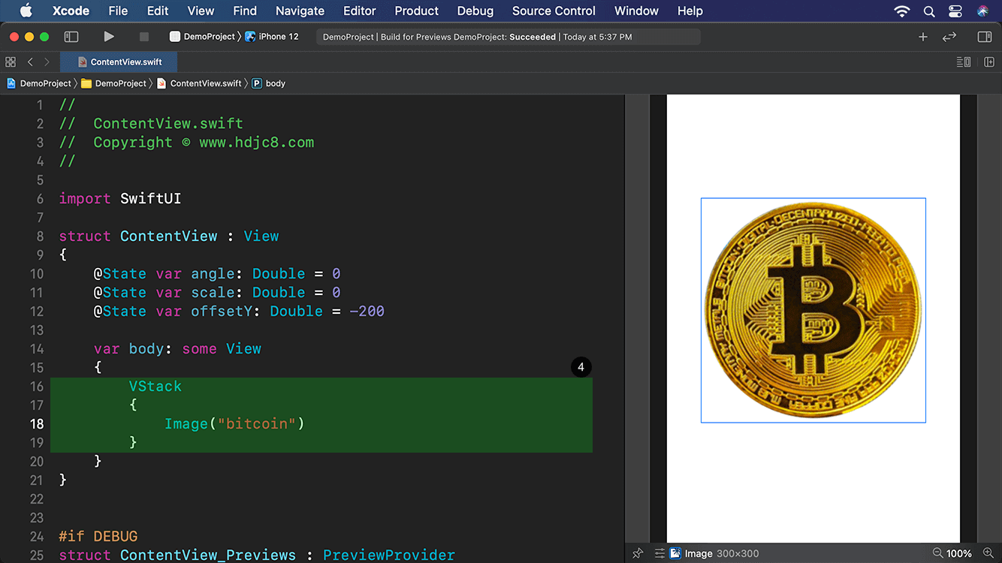This screenshot has width=1002, height=563.
Task: Open the Navigate menu
Action: (300, 11)
